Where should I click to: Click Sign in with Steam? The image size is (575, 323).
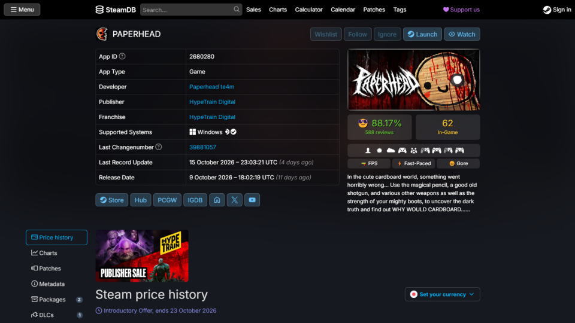(557, 10)
